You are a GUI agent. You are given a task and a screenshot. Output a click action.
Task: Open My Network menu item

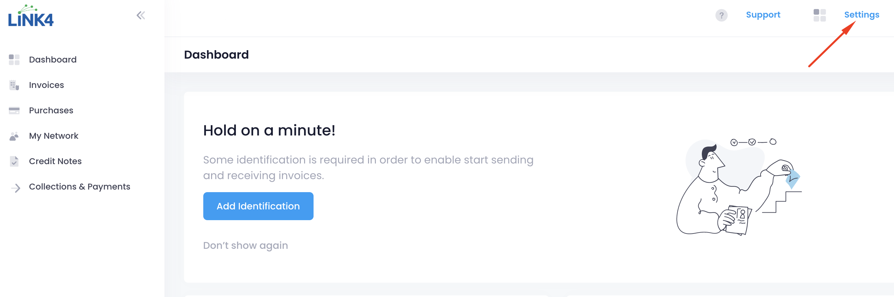click(x=54, y=136)
